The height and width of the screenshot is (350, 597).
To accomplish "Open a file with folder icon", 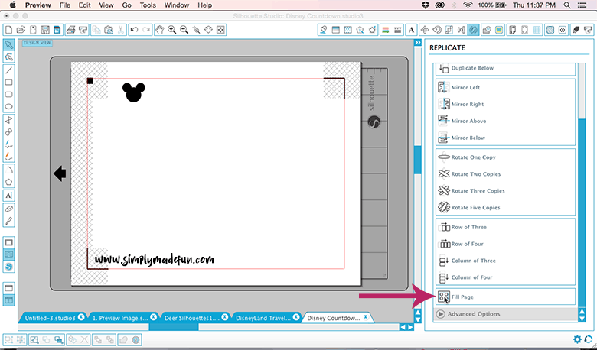I will 21,30.
